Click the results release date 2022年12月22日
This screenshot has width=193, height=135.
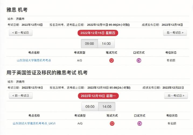point(173,88)
